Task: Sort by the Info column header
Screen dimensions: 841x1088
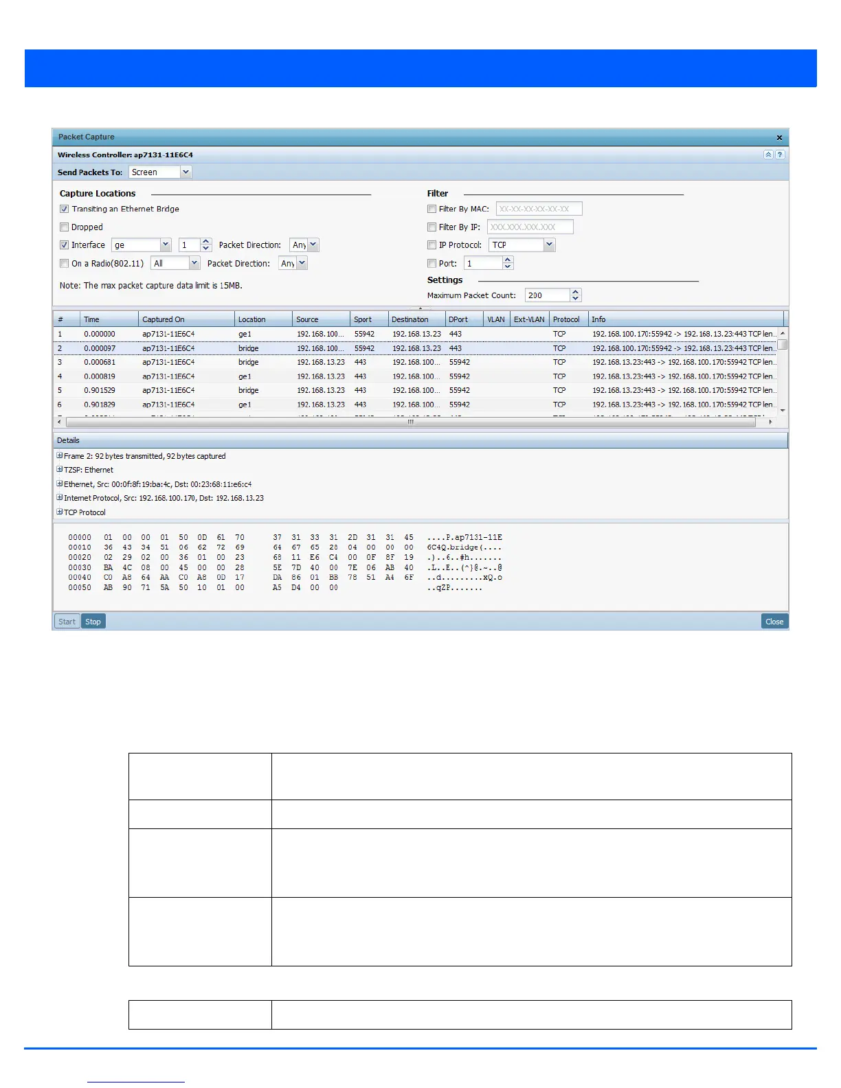Action: pos(686,319)
